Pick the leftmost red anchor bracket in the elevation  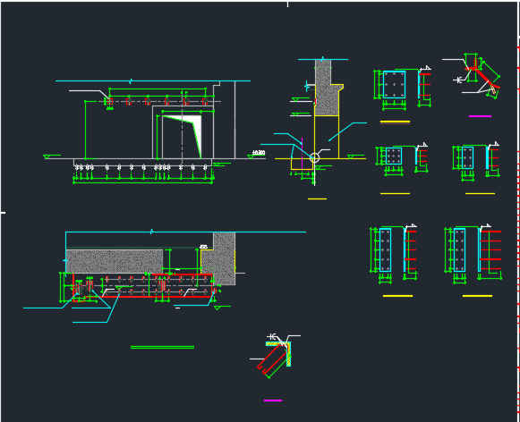[110, 101]
